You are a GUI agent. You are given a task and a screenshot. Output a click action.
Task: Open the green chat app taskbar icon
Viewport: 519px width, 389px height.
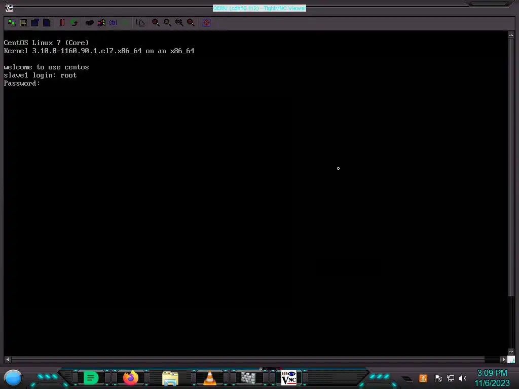[x=91, y=378]
